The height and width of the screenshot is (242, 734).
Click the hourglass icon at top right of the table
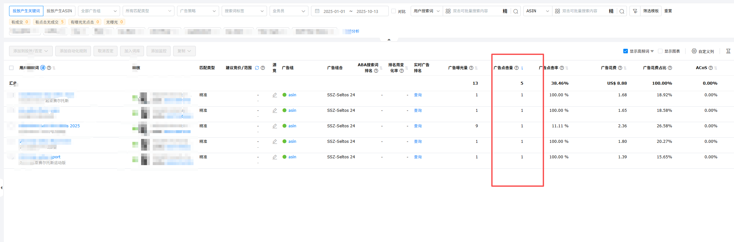pos(728,51)
